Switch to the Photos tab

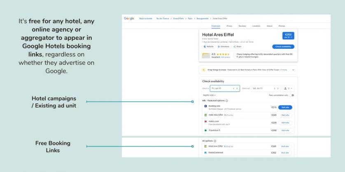click(x=282, y=25)
